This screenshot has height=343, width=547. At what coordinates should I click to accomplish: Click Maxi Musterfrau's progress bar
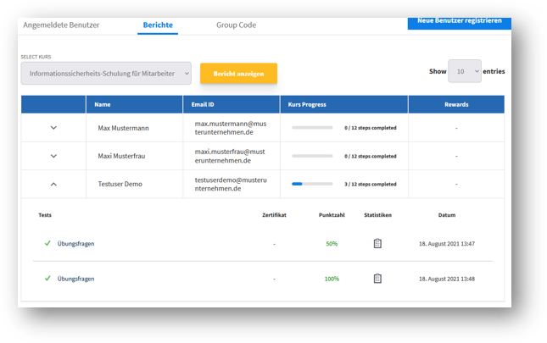coord(312,156)
